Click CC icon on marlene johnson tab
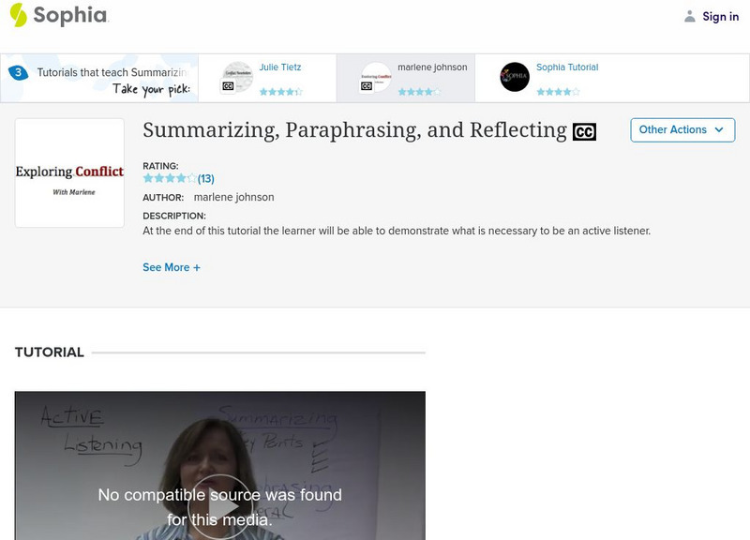The height and width of the screenshot is (540, 750). click(367, 86)
